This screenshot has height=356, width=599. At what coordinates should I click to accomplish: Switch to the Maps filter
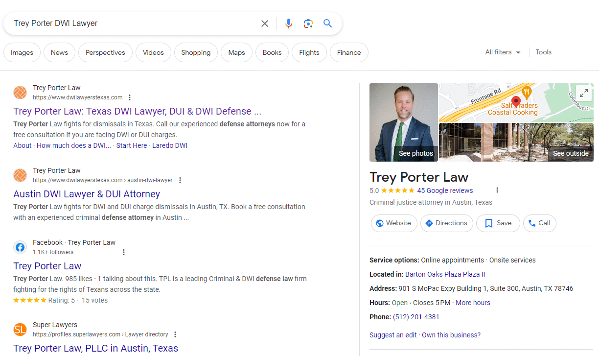(x=236, y=52)
